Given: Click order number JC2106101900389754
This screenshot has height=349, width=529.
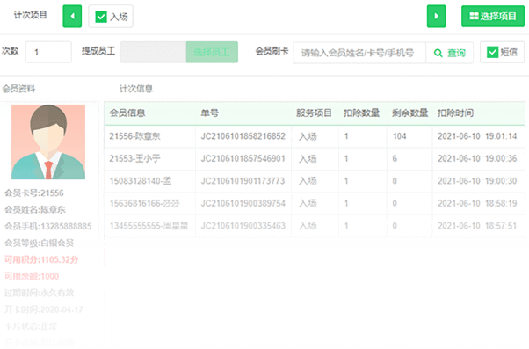Looking at the screenshot, I should (243, 204).
